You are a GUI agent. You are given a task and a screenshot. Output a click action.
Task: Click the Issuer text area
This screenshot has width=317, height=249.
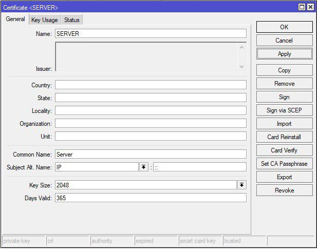pyautogui.click(x=151, y=56)
